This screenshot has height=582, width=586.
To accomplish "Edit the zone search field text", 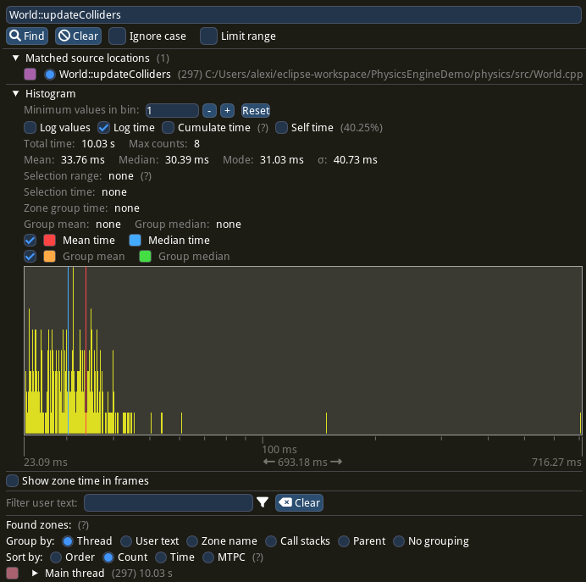I will 293,14.
